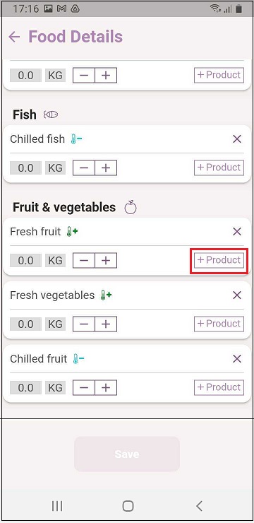Viewport: 254px width, 523px height.
Task: Increase Chilled fish weight with plus
Action: tap(106, 168)
